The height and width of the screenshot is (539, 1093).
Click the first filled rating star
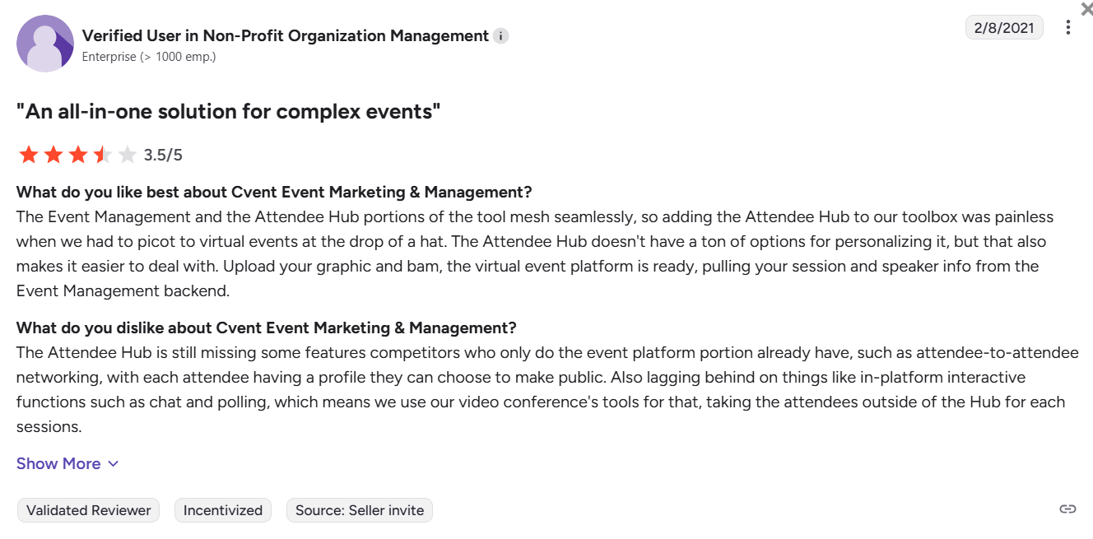tap(29, 155)
